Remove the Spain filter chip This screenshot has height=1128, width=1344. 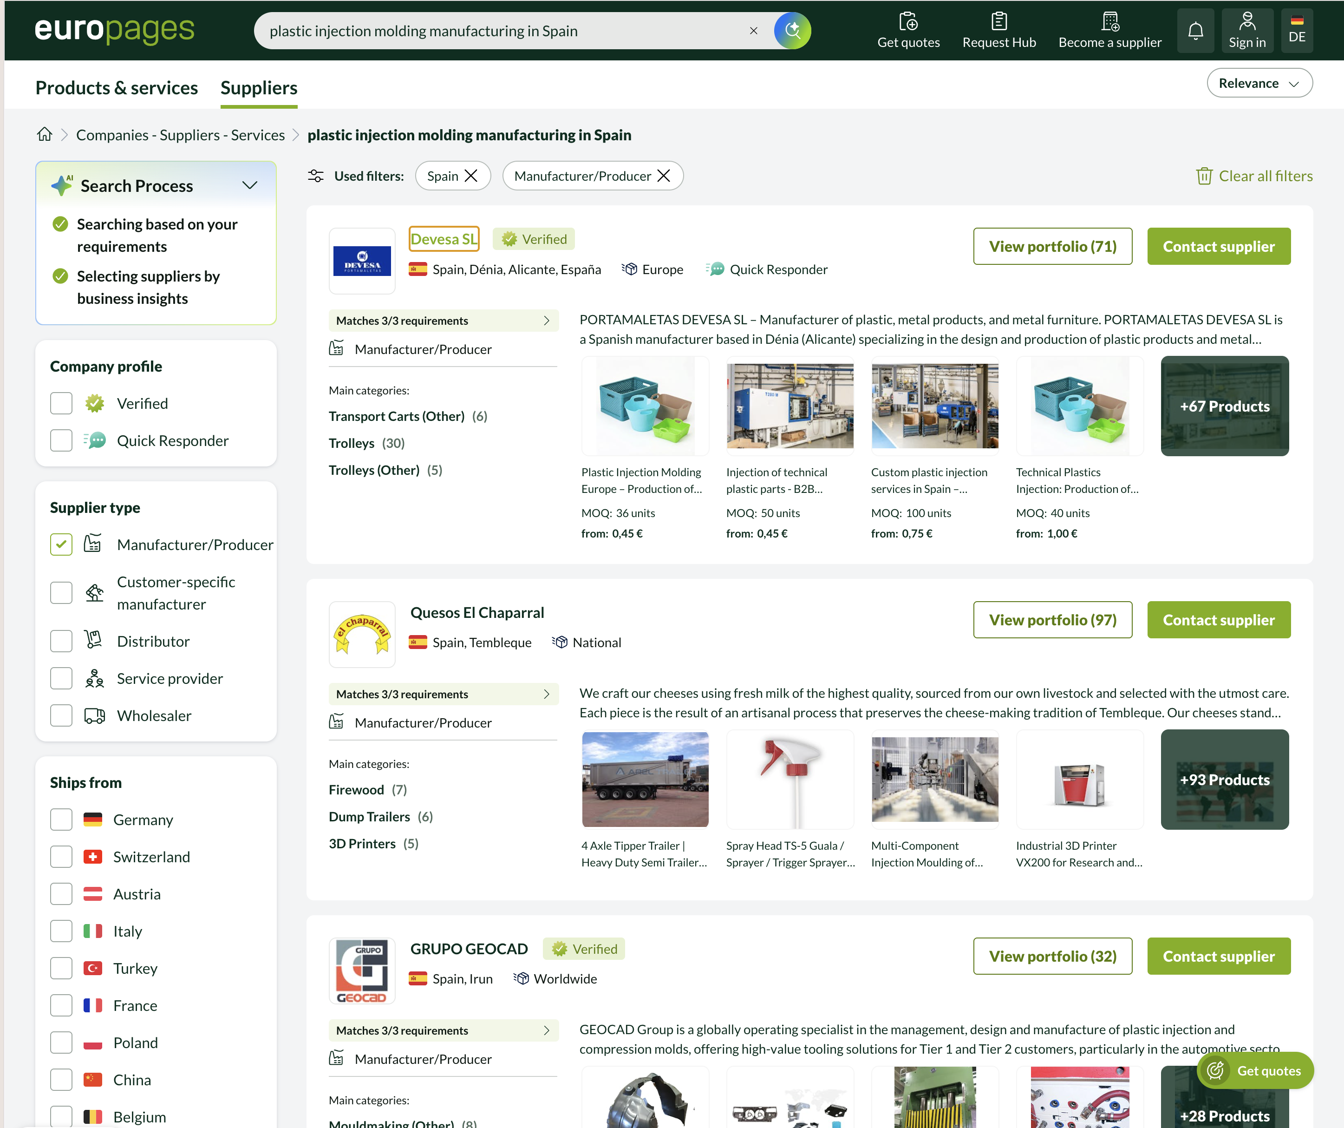pyautogui.click(x=471, y=176)
